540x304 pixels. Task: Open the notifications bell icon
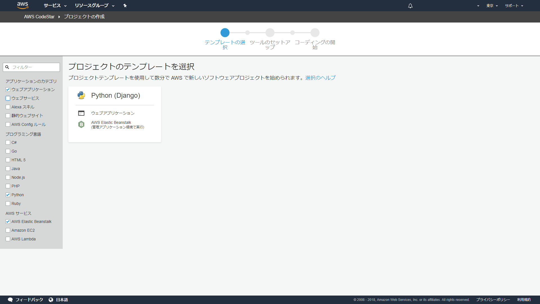click(x=410, y=6)
